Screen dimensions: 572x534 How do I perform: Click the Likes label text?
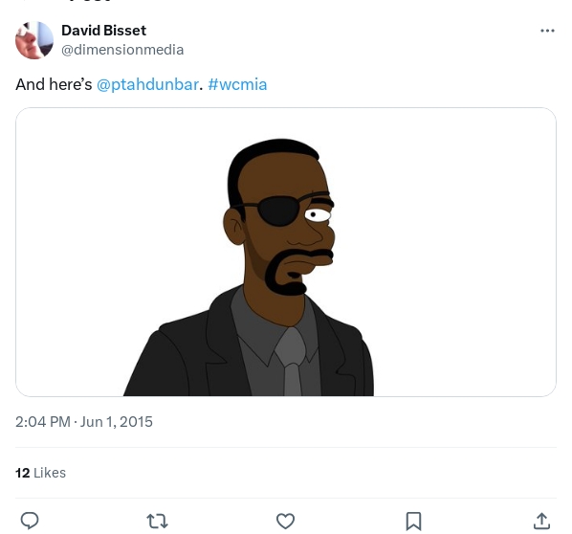pyautogui.click(x=50, y=473)
